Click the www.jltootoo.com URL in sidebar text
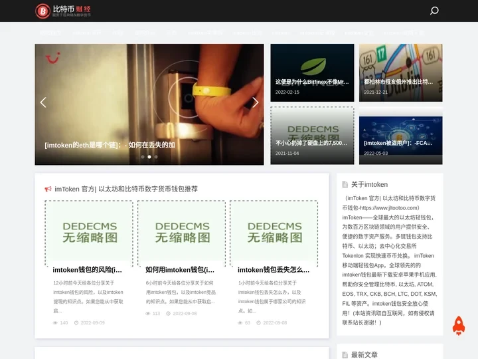This screenshot has height=359, width=478. tap(388, 208)
